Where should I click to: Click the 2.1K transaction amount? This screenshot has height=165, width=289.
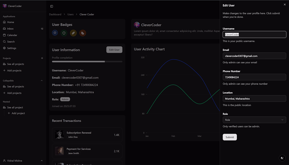pos(116,151)
